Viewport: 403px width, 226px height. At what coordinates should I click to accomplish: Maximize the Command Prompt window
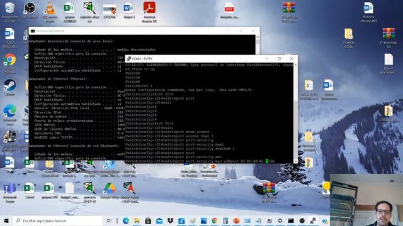(241, 31)
